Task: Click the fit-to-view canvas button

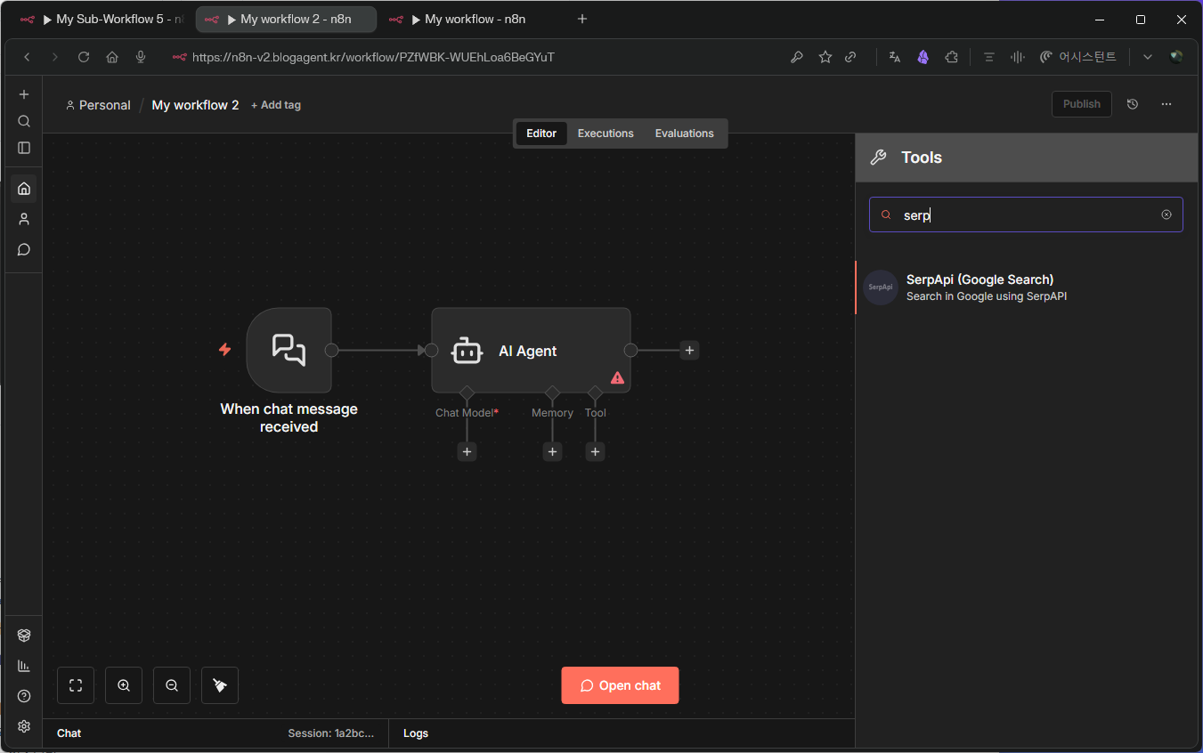Action: [x=76, y=685]
